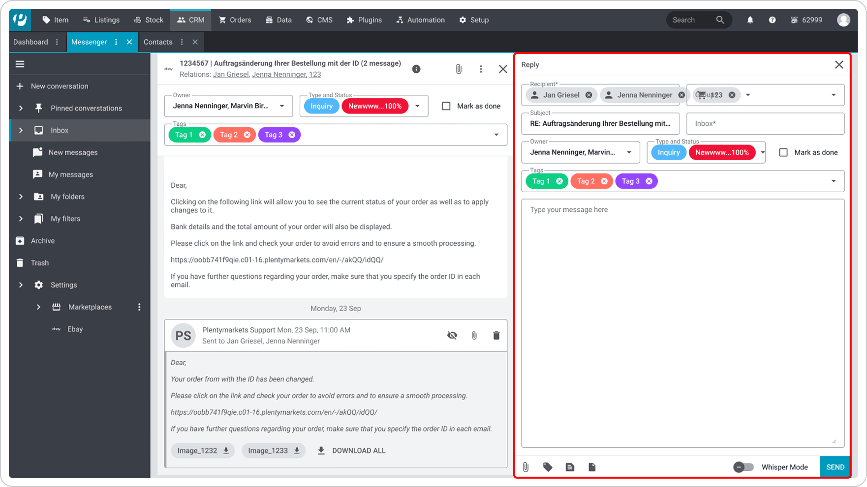Screen dimensions: 867x487
Task: Remove Jenna Nenninger from recipients
Action: coord(681,95)
